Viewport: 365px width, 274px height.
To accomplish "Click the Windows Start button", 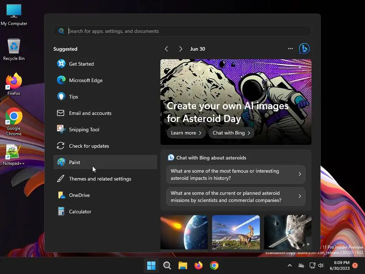I will click(151, 265).
